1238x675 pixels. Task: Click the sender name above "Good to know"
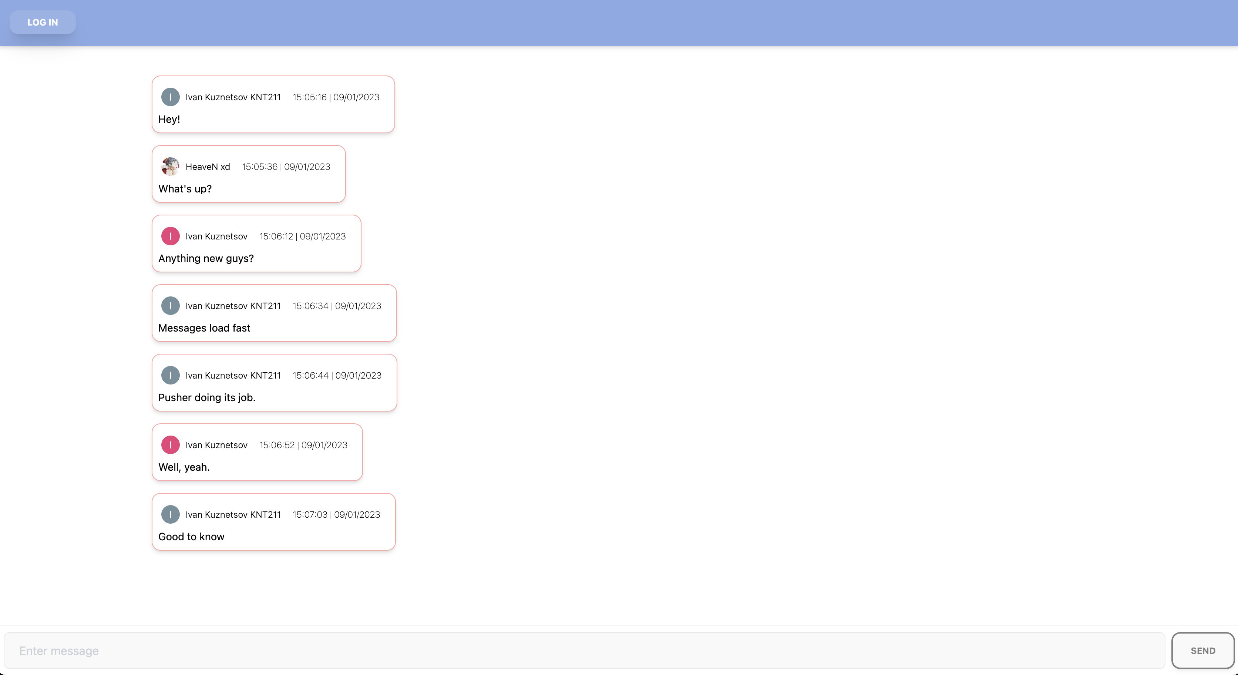click(x=233, y=514)
